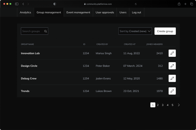196x130 pixels.
Task: Click the pencil icon for Design Circle
Action: click(x=172, y=66)
